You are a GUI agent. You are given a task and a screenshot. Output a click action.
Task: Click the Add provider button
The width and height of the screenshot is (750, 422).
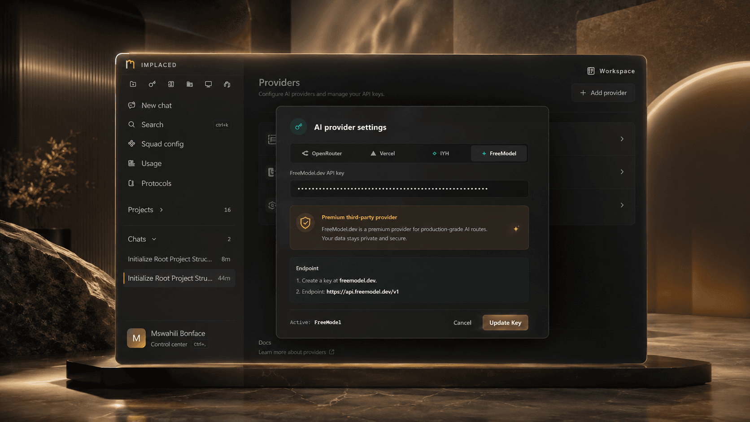point(603,93)
